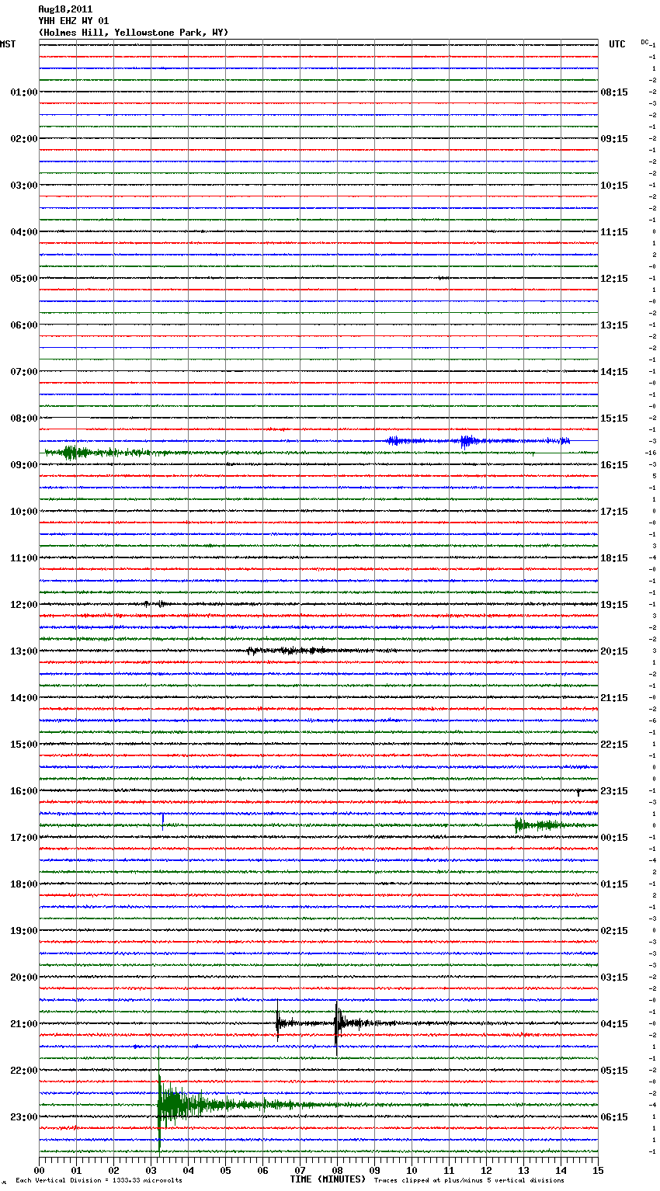This screenshot has height=1191, width=660.
Task: Select minute 13 on the bottom axis
Action: [524, 1170]
